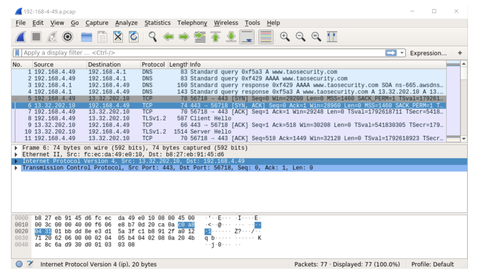This screenshot has height=279, width=481.
Task: Start a new packet capture
Action: 21,36
